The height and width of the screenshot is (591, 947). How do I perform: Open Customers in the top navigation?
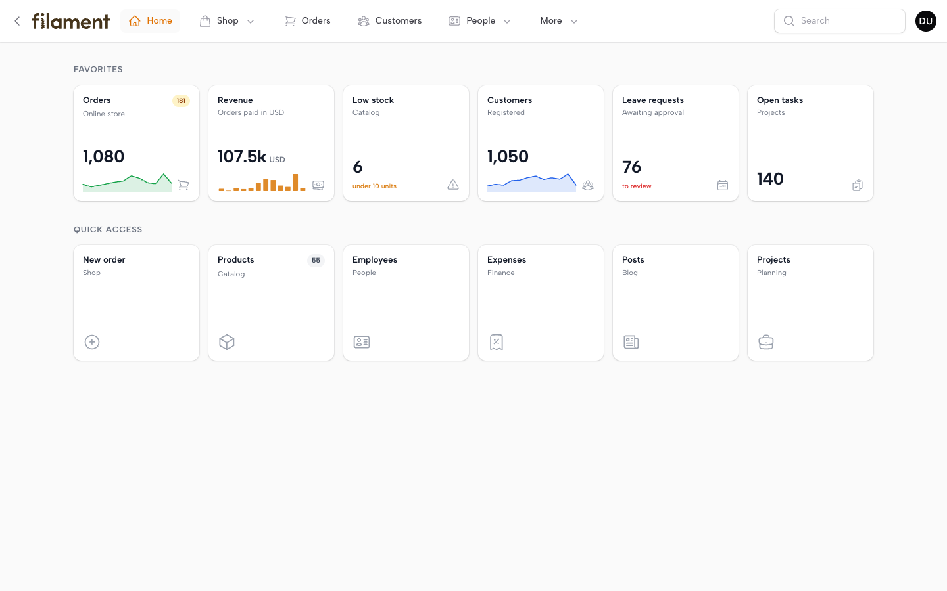click(390, 21)
